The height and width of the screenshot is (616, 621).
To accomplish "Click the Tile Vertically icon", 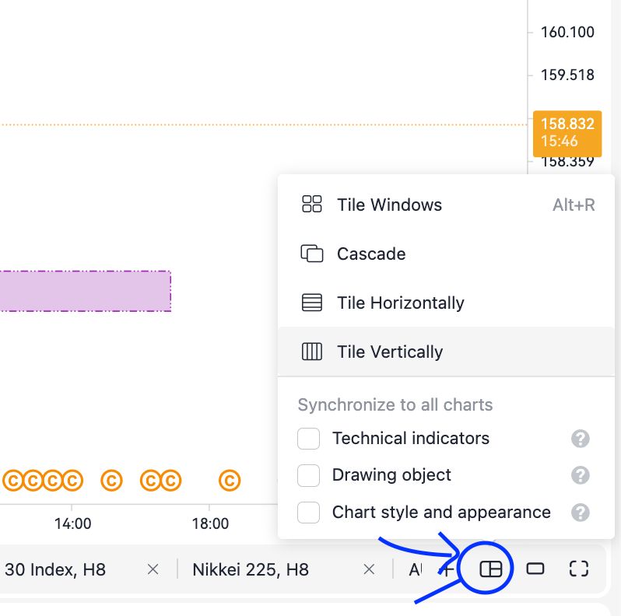I will point(312,352).
